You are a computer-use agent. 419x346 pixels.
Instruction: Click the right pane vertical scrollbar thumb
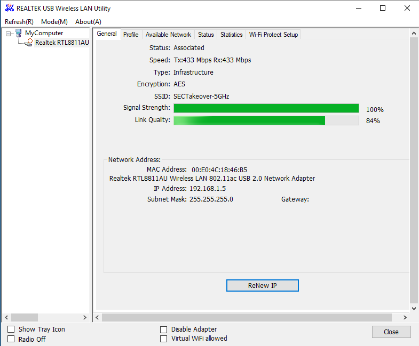point(414,171)
